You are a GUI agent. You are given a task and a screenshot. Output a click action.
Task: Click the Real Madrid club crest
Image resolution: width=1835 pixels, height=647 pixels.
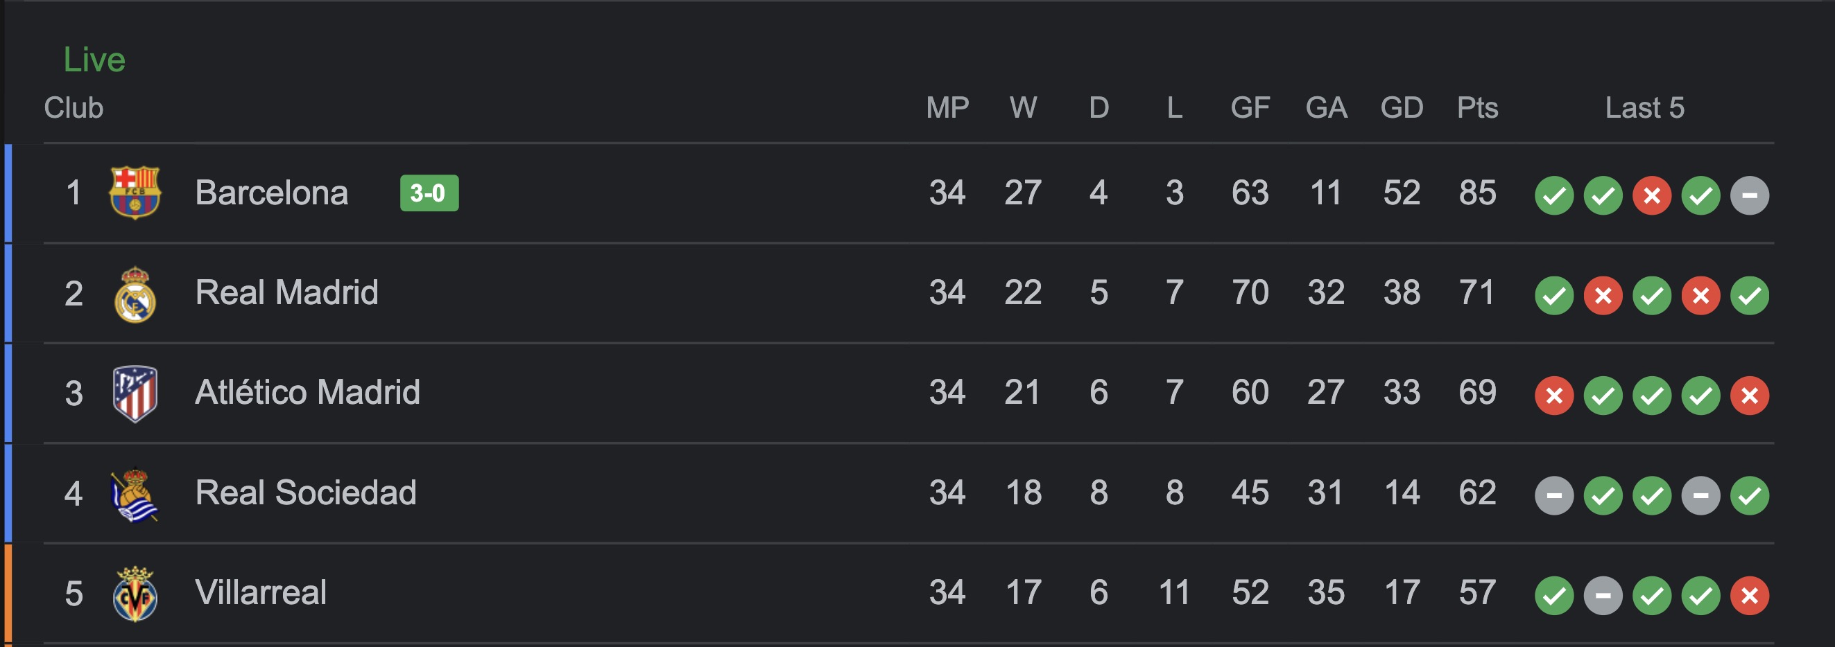[x=135, y=294]
